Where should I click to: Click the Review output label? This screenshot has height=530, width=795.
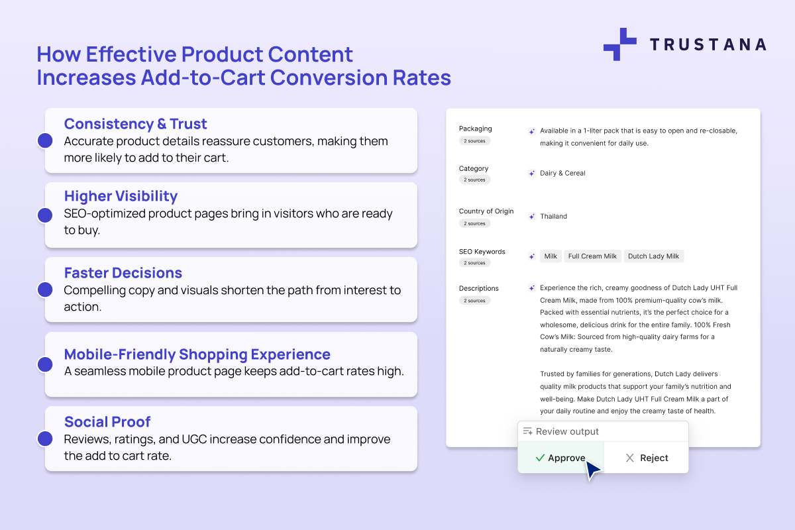tap(567, 431)
